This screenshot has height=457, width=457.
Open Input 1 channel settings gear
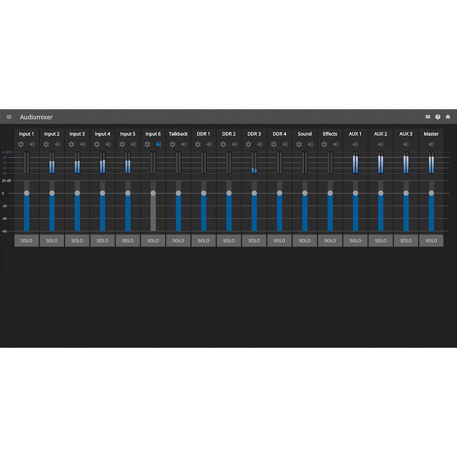coord(21,144)
